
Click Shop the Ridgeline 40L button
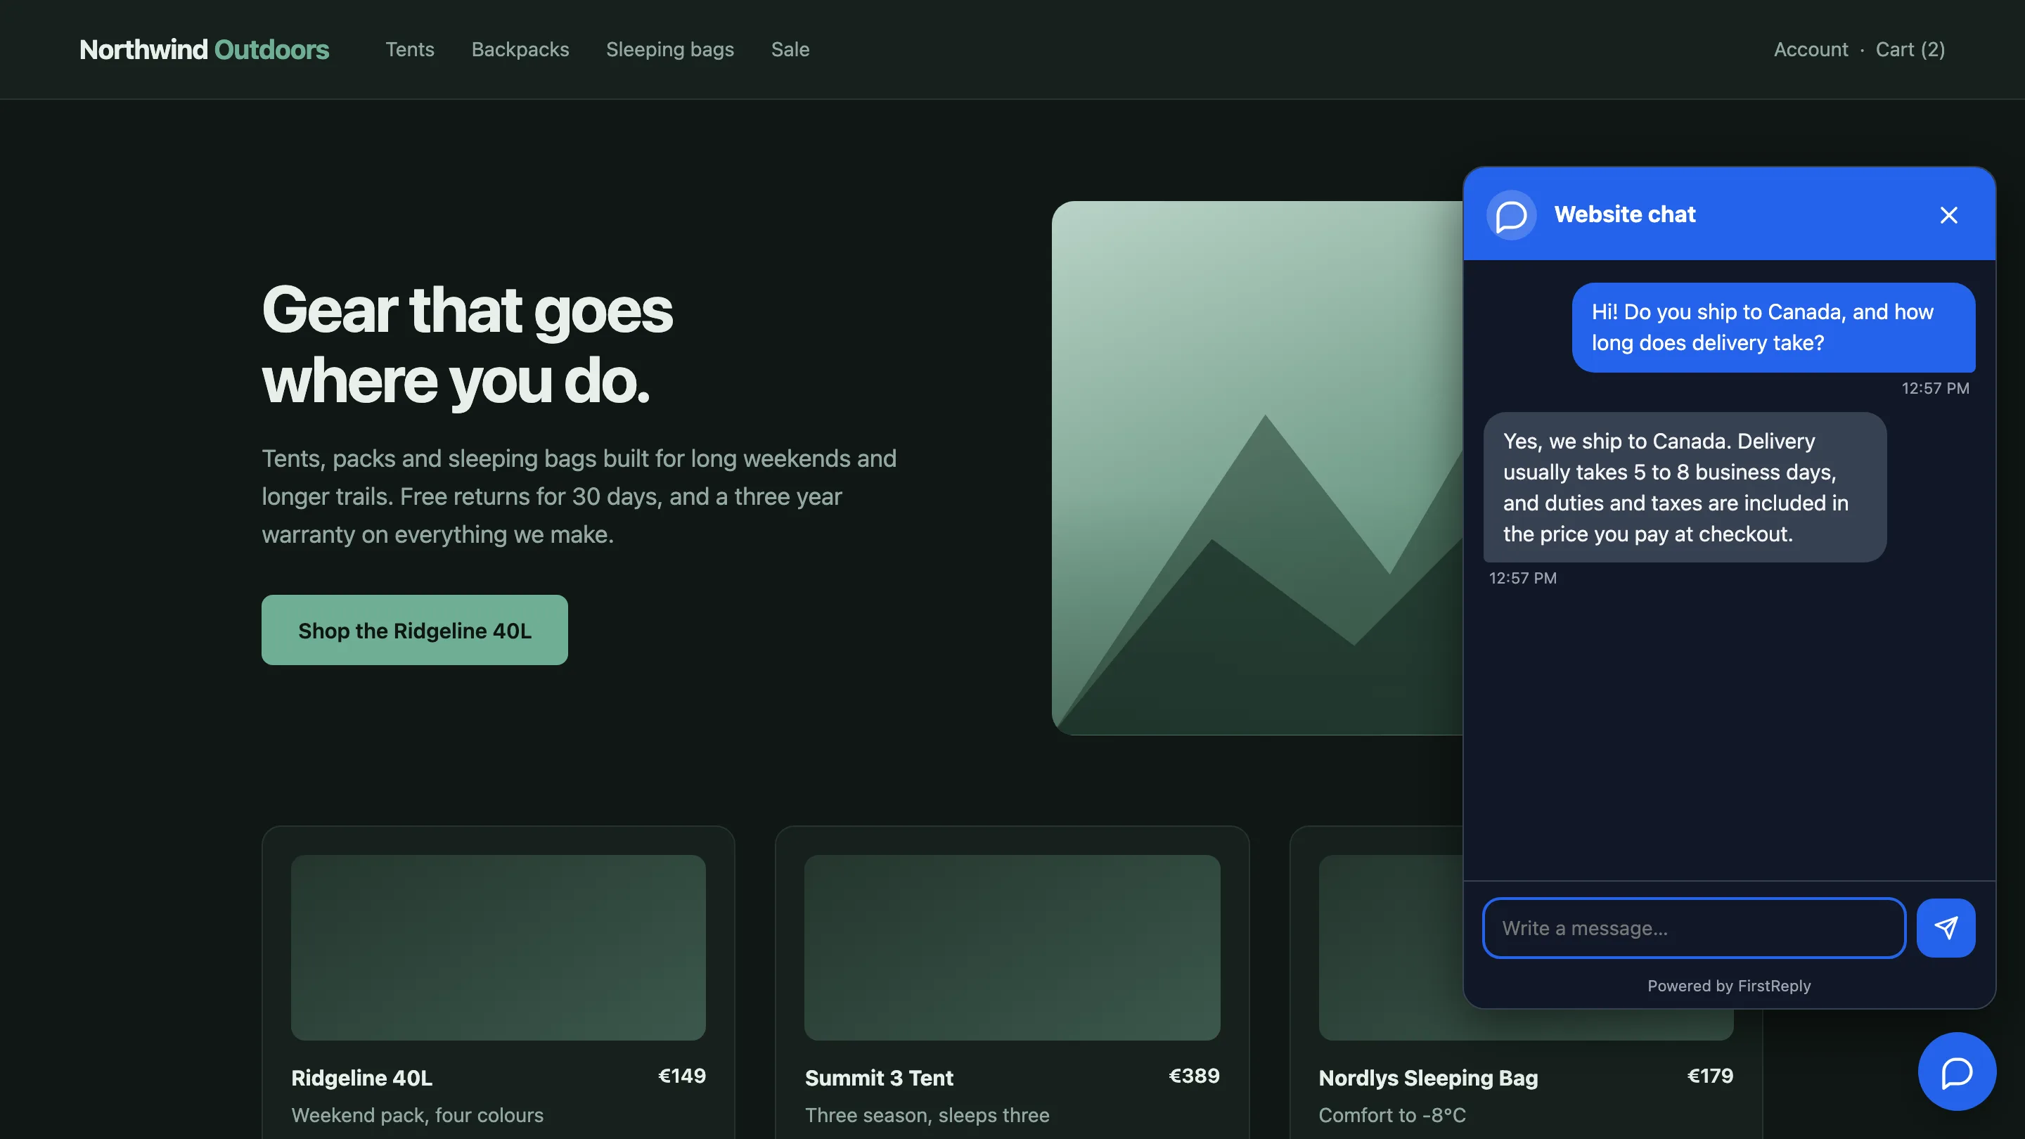point(414,630)
